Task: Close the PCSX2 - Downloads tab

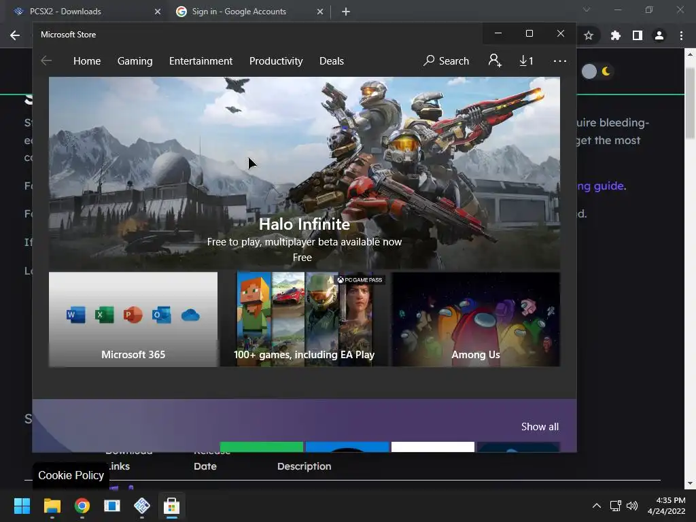Action: pos(158,12)
